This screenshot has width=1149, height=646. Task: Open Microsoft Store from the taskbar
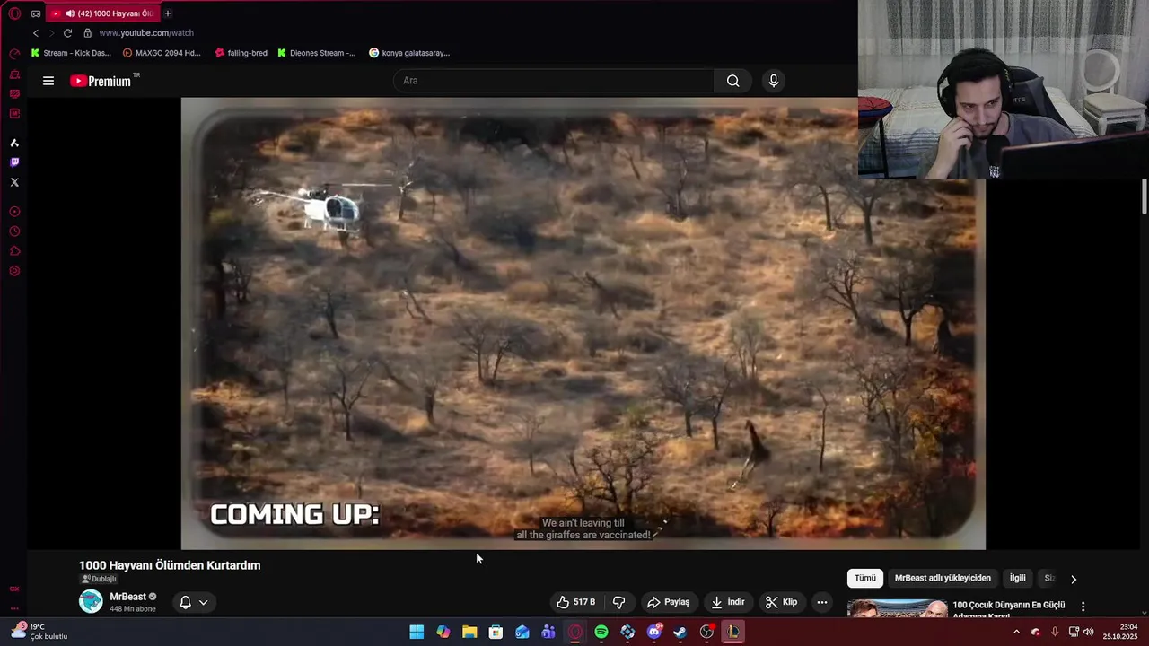496,633
